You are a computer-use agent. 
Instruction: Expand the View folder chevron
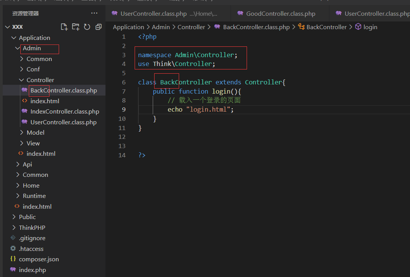[x=22, y=143]
